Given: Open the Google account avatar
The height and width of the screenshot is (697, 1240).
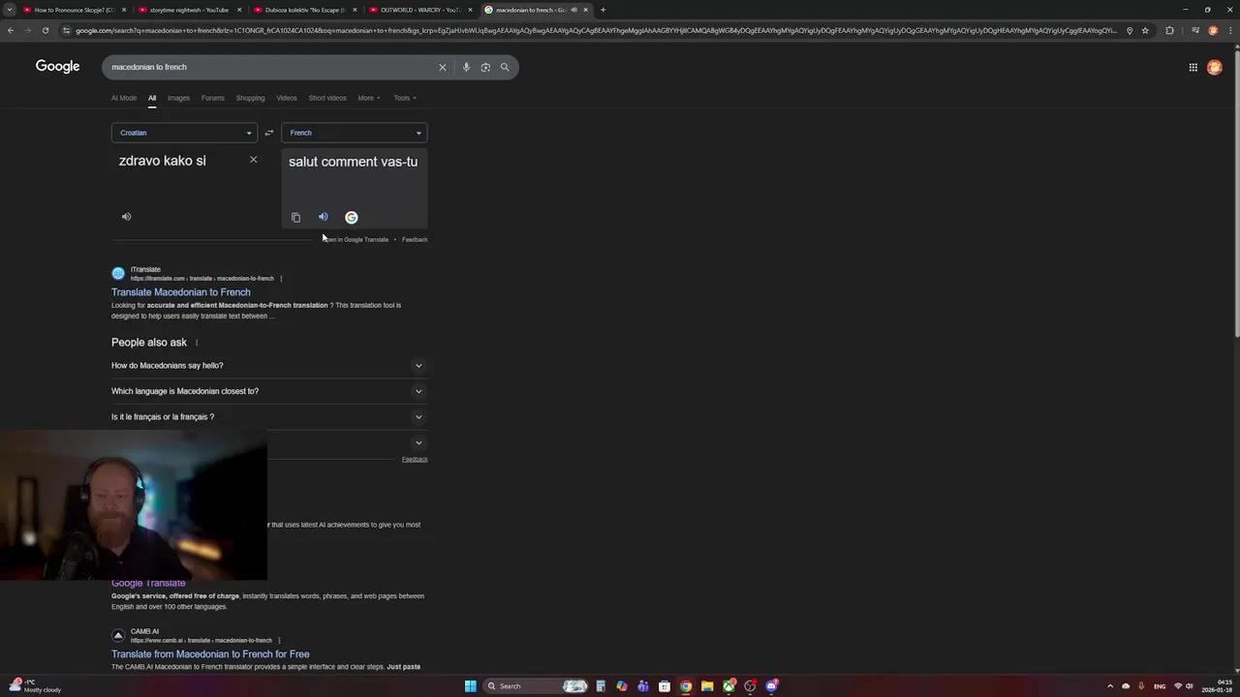Looking at the screenshot, I should click(x=1215, y=67).
